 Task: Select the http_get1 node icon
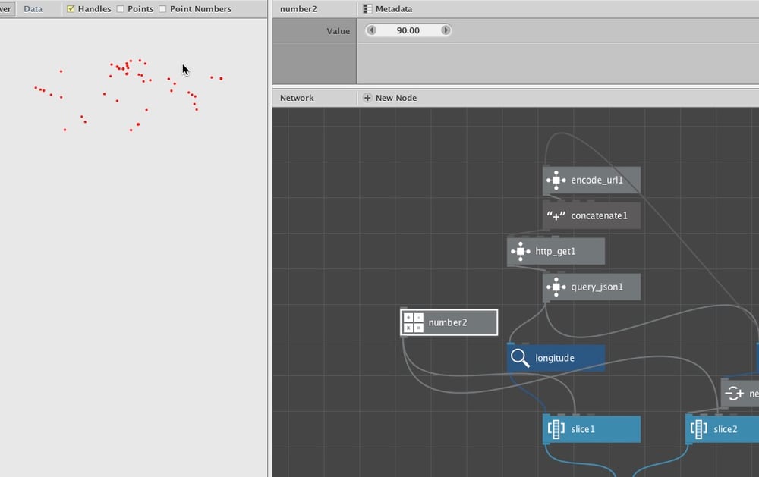[x=521, y=252]
